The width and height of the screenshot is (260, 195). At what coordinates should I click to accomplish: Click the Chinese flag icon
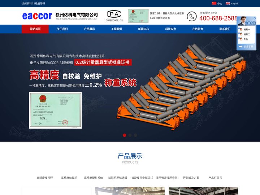point(214,3)
